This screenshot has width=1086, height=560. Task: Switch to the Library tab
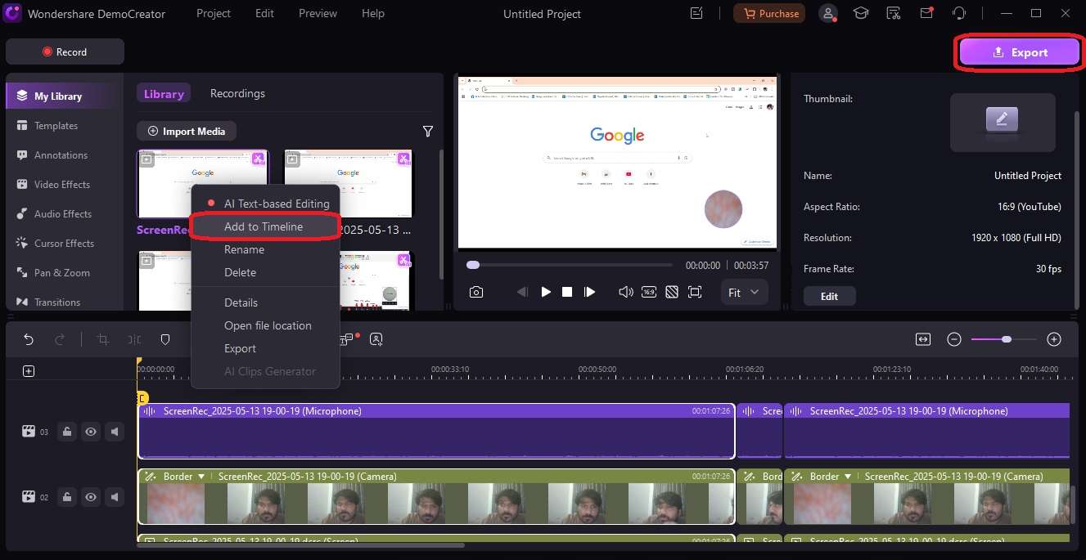[x=164, y=93]
